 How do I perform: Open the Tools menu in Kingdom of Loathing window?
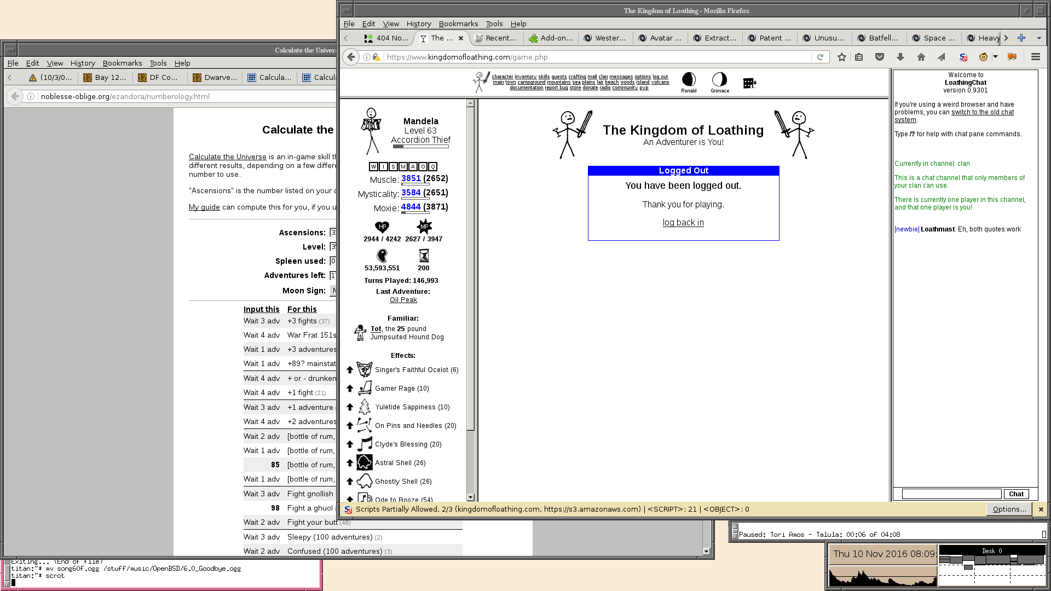click(x=494, y=24)
